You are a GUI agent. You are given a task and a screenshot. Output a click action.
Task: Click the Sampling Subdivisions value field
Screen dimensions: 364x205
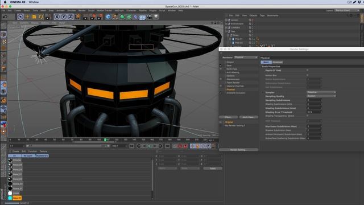click(314, 100)
